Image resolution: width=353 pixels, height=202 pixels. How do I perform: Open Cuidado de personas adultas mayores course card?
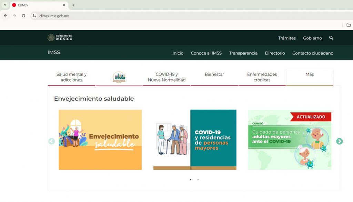290,139
